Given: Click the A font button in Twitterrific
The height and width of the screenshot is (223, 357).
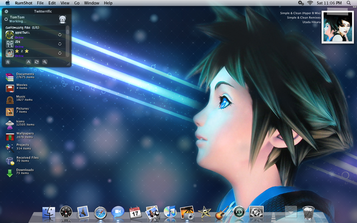Looking at the screenshot, I should point(28,62).
